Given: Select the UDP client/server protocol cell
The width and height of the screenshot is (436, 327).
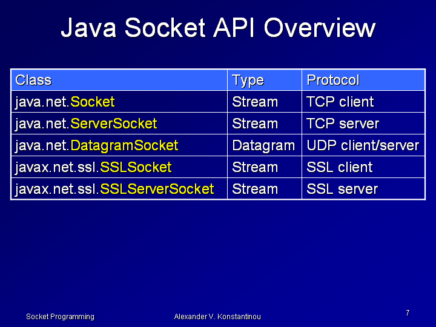Looking at the screenshot, I should tap(363, 145).
